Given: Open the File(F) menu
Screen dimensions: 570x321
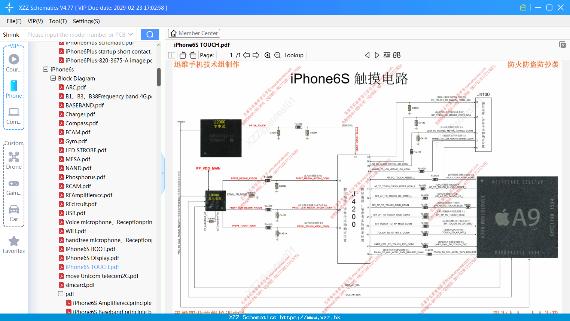Looking at the screenshot, I should [x=14, y=21].
